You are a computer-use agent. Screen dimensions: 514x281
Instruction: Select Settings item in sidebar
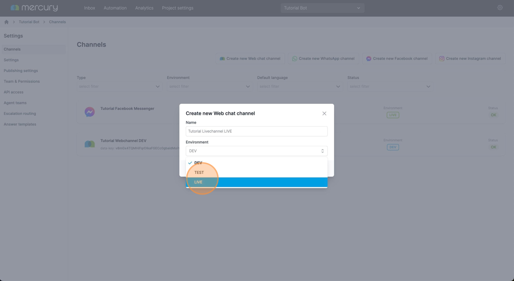coord(11,60)
